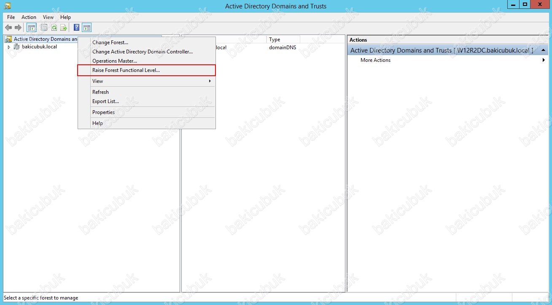Open Help via the question mark icon
This screenshot has width=552, height=305.
(x=77, y=28)
